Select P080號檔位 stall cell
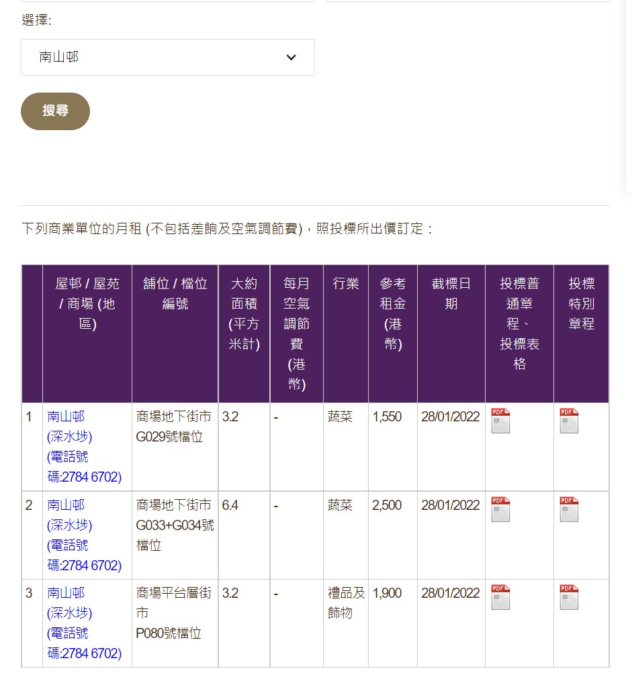This screenshot has height=687, width=632. point(175,623)
